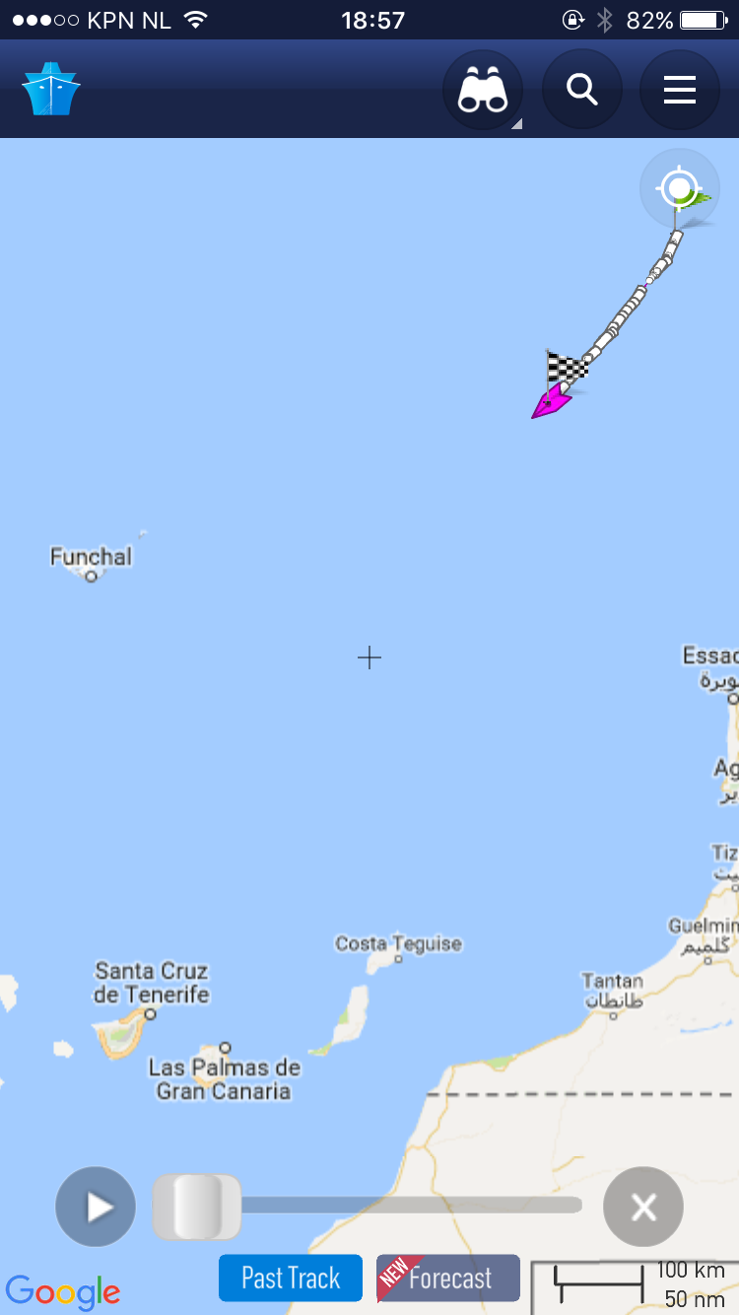
Task: Select the Las Palmas de Gran Canaria marker
Action: pyautogui.click(x=225, y=1048)
